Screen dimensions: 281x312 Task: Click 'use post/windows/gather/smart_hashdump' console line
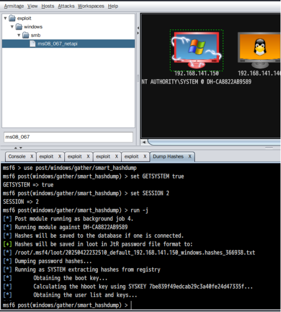click(x=69, y=168)
